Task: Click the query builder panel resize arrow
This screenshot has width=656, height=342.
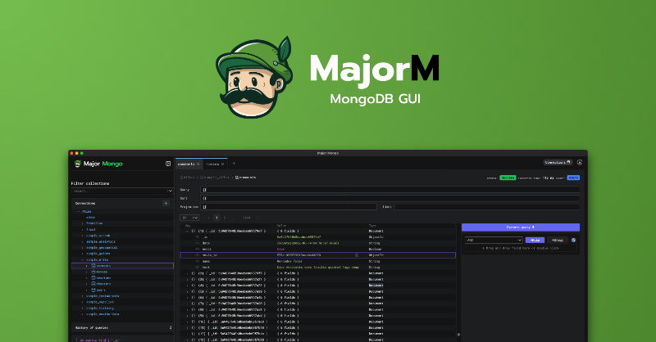Action: pos(458,335)
